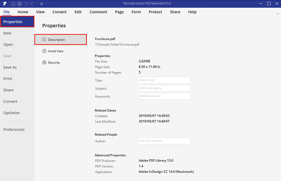The height and width of the screenshot is (181, 281).
Task: Open the Convert menu tab
Action: point(59,12)
